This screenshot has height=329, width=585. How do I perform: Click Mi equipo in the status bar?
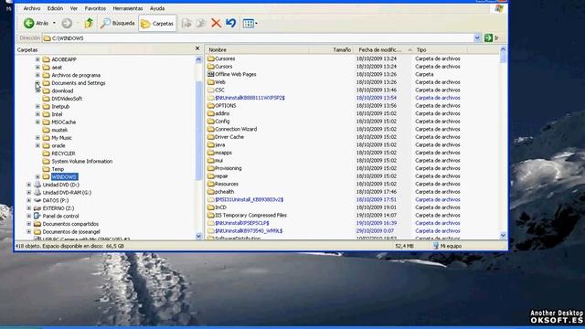point(447,246)
